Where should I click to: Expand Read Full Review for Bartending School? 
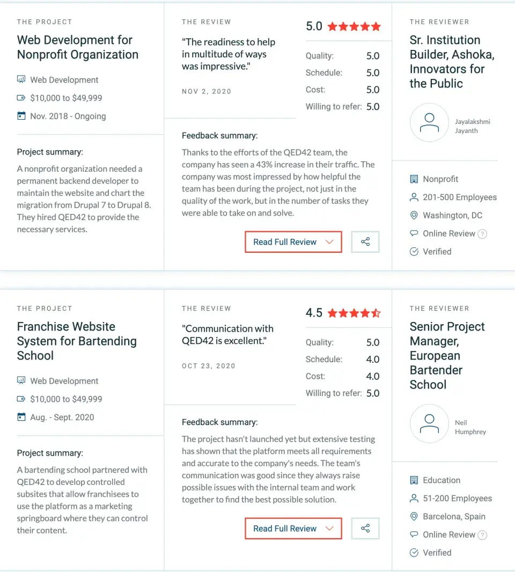tap(293, 528)
